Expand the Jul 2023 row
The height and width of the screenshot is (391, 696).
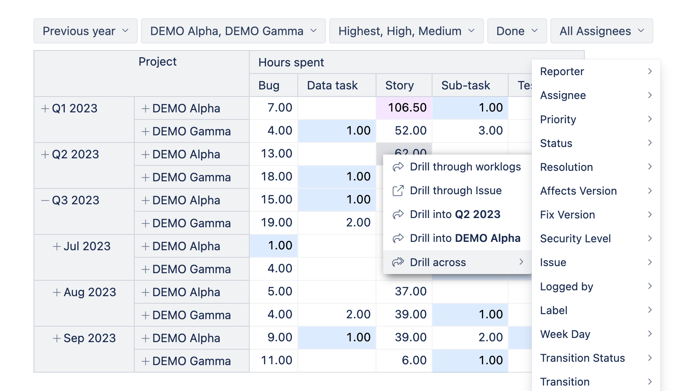point(57,246)
